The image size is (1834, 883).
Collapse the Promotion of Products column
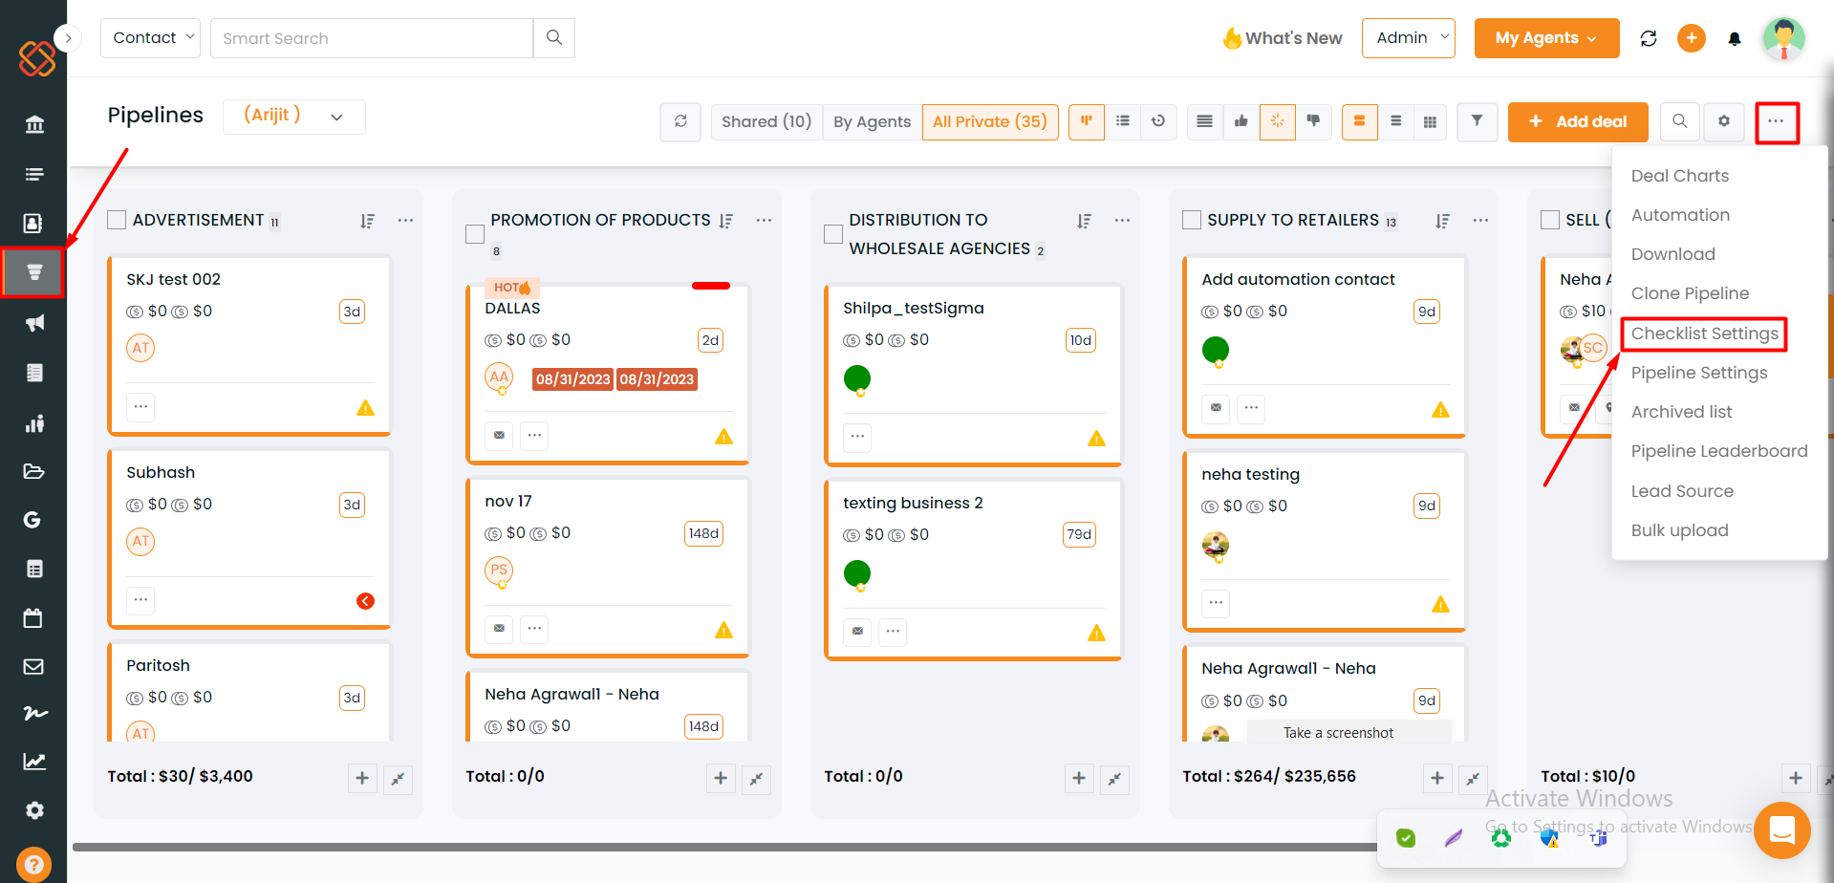click(x=756, y=779)
